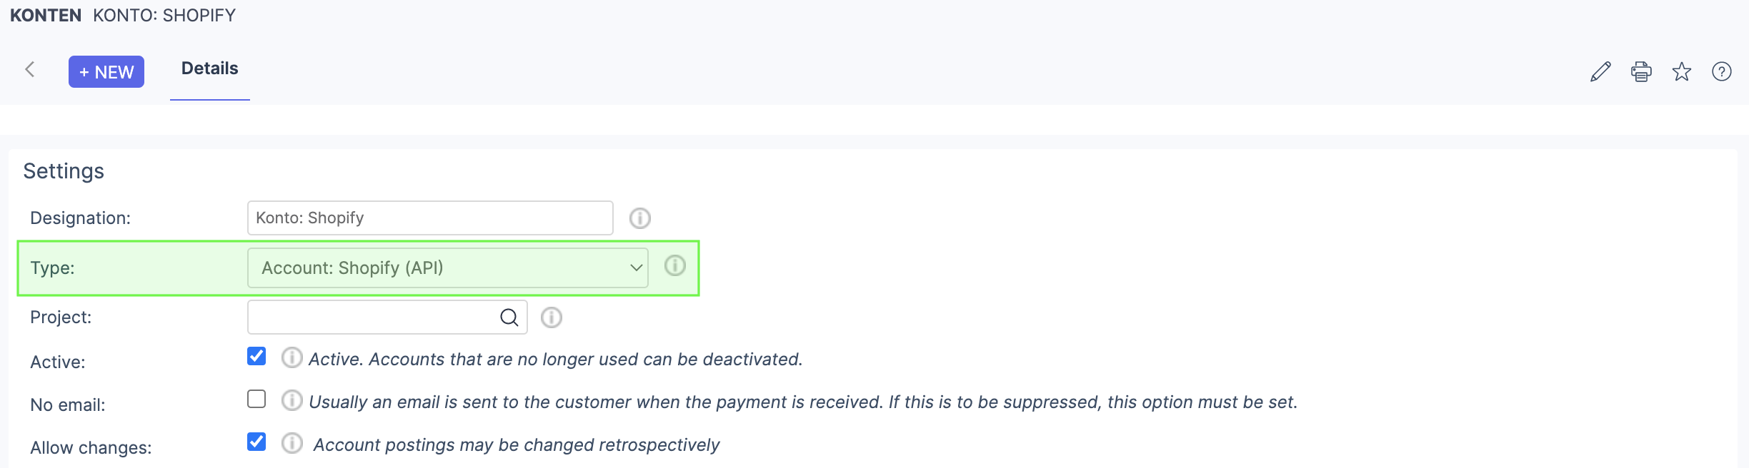Enable the No email checkbox

point(256,399)
